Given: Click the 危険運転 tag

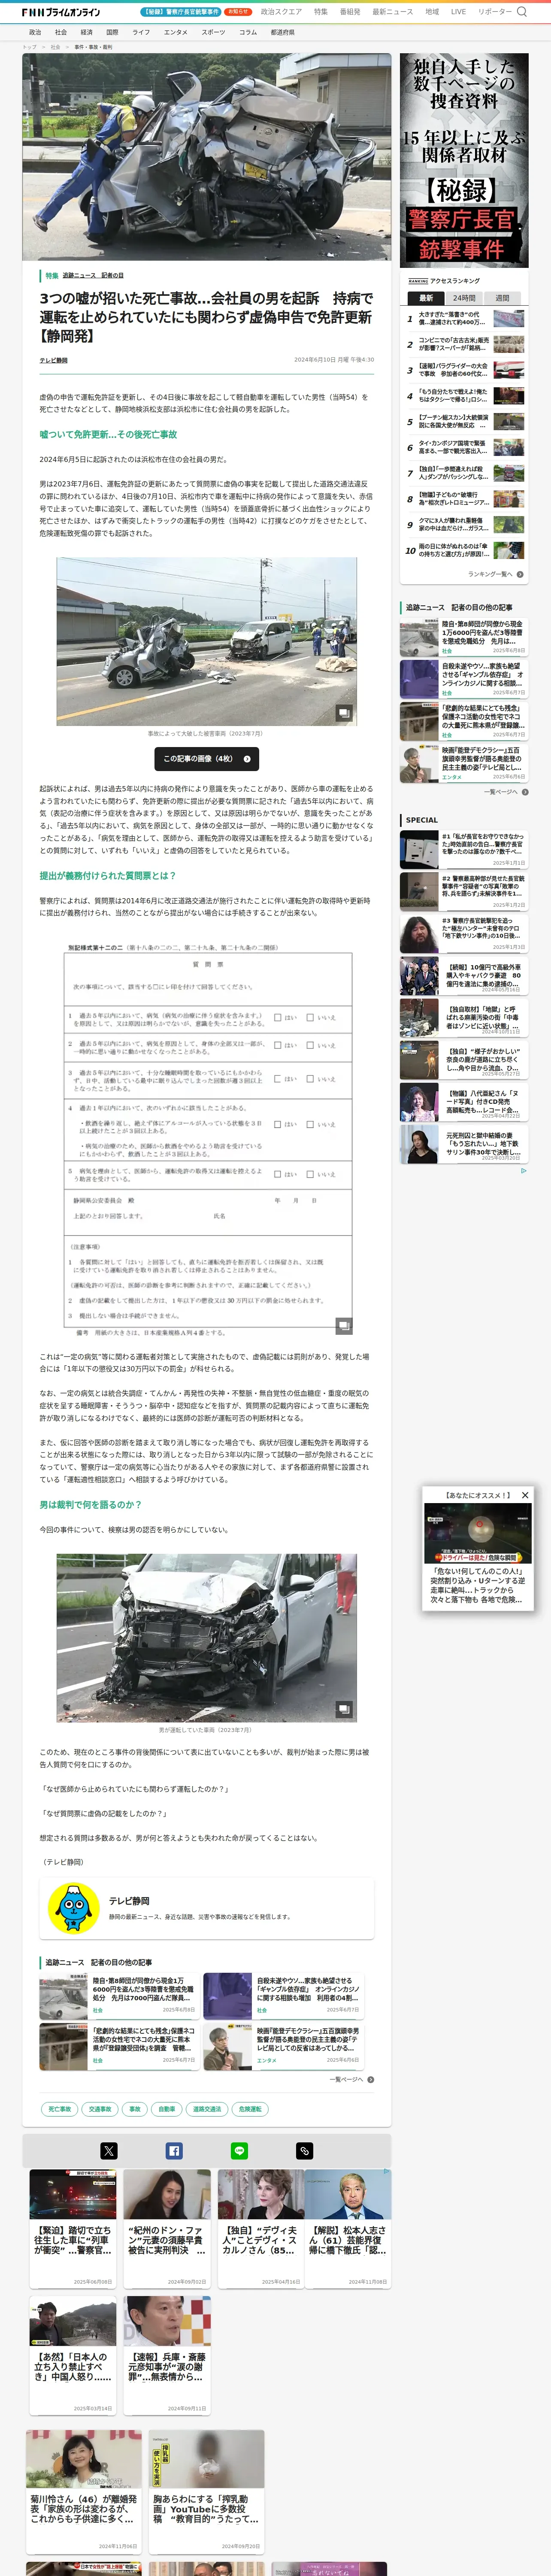Looking at the screenshot, I should [250, 2109].
